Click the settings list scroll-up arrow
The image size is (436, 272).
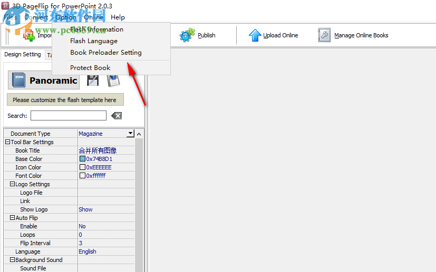pos(139,134)
